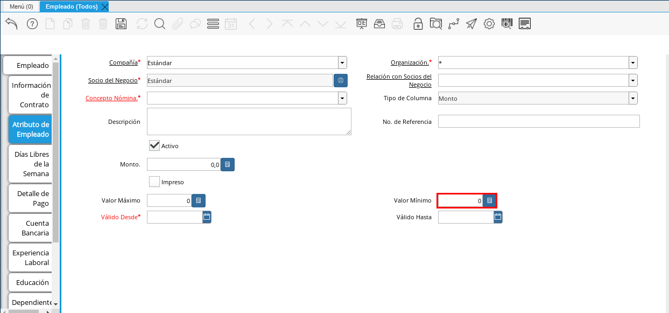Expand the Organización dropdown
The width and height of the screenshot is (669, 313).
tap(633, 62)
